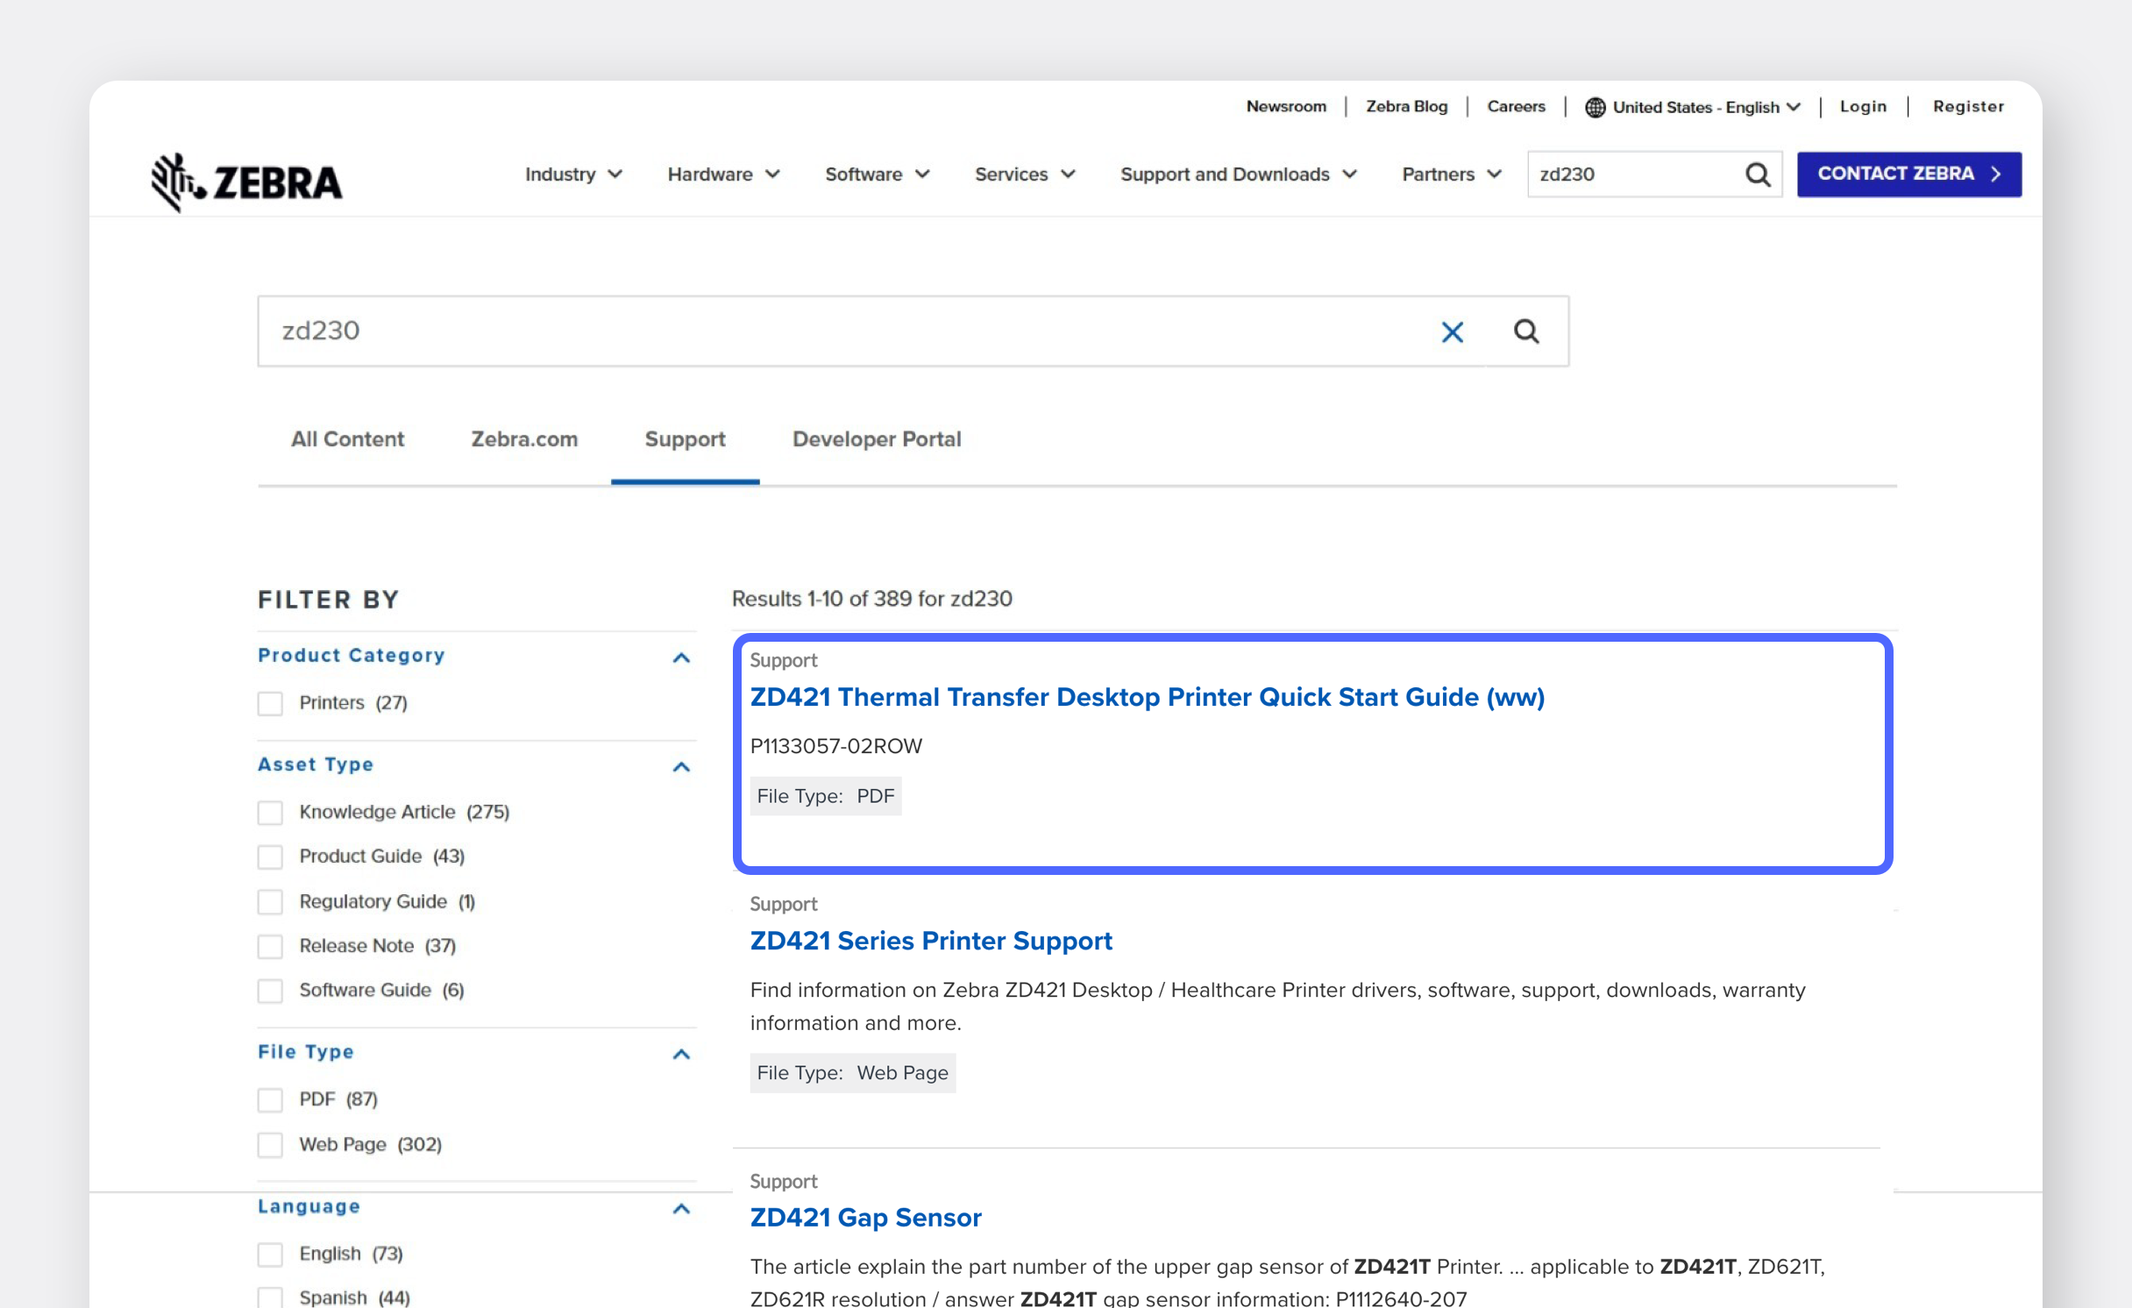Expand Support and Downloads menu
This screenshot has width=2132, height=1308.
click(x=1237, y=174)
